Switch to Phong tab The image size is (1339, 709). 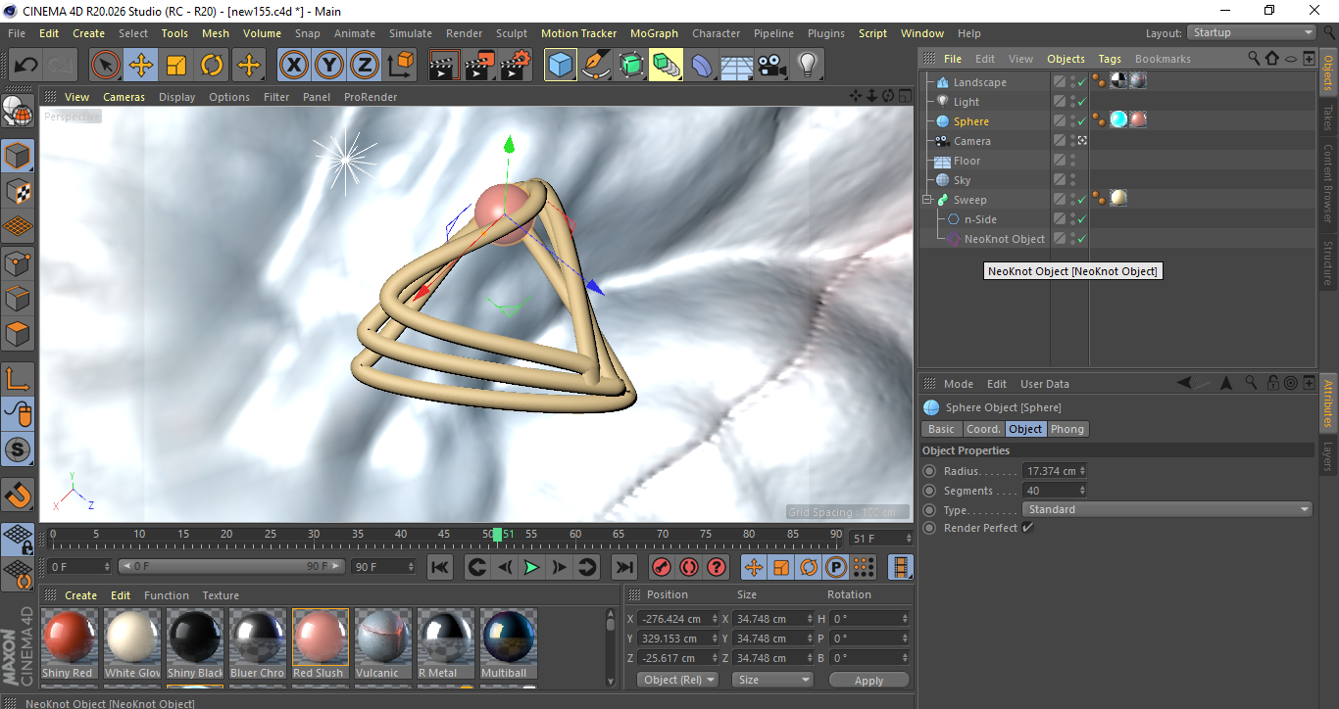point(1067,429)
